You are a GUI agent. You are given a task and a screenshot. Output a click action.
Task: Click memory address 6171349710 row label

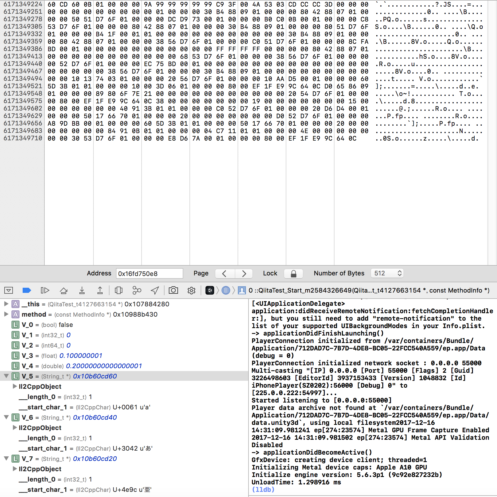23,138
